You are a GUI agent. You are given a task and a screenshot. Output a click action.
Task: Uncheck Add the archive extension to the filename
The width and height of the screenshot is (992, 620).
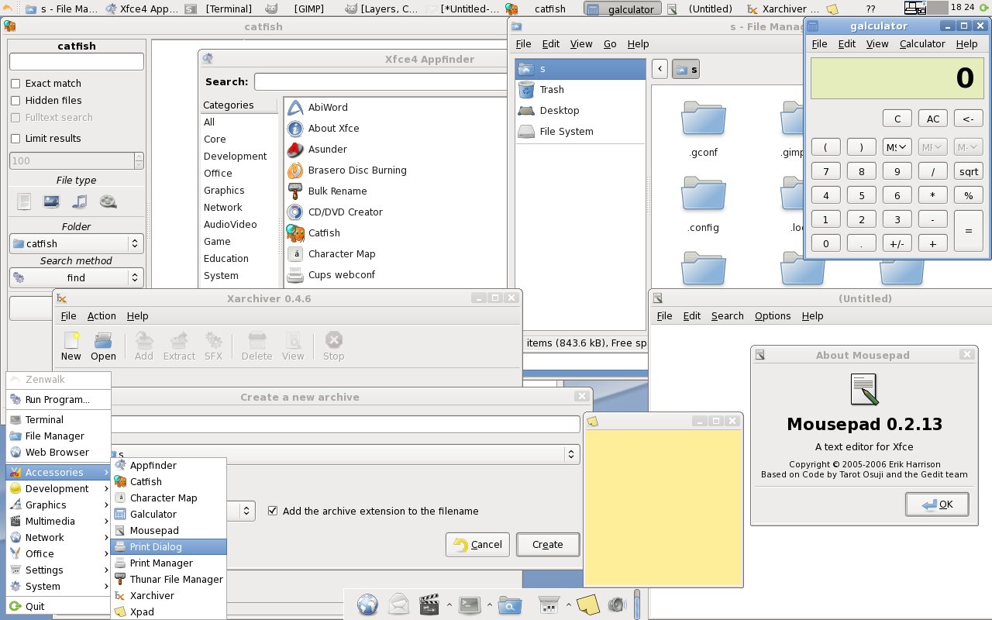(x=273, y=511)
